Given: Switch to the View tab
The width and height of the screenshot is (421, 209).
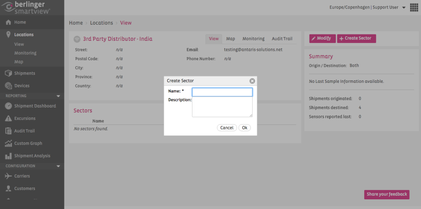Looking at the screenshot, I should (214, 39).
